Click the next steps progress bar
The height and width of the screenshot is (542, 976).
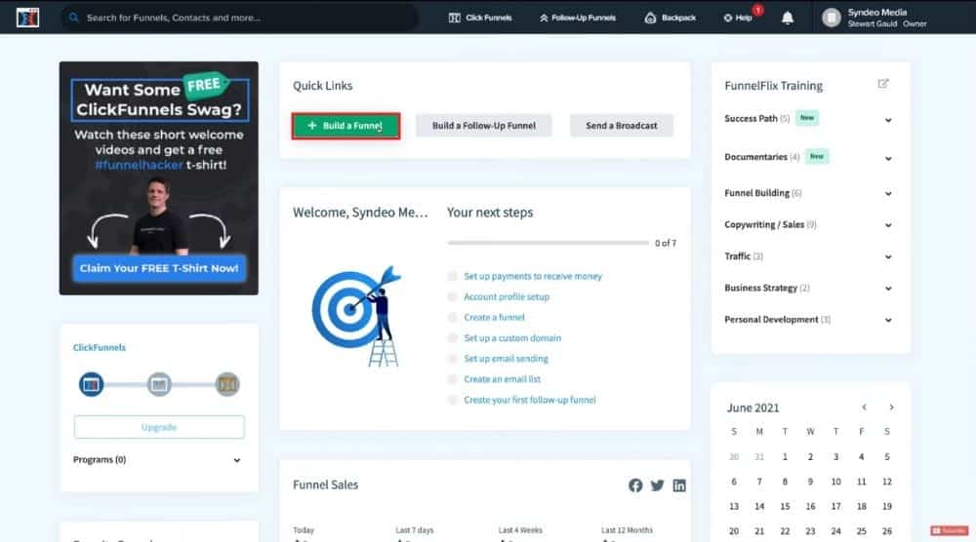548,243
